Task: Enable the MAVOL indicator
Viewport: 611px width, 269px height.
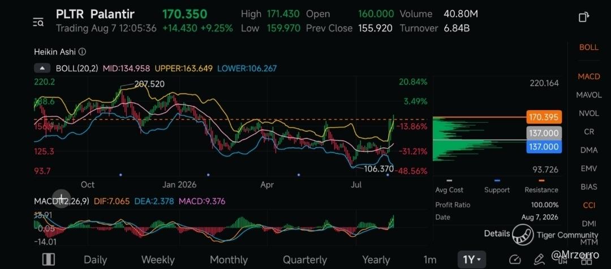Action: click(x=588, y=95)
